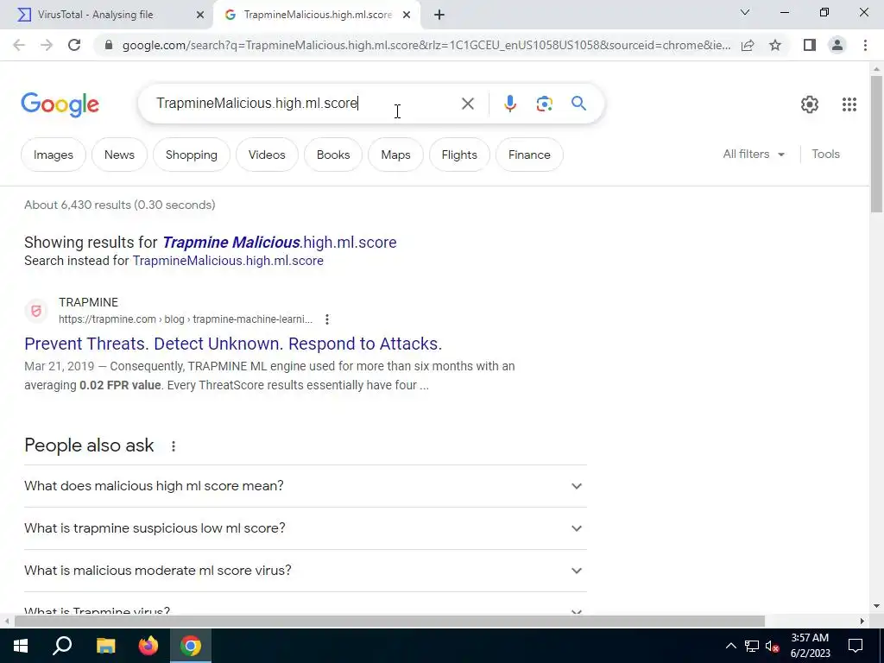Select the Shopping filter
The width and height of the screenshot is (884, 663).
click(x=192, y=155)
